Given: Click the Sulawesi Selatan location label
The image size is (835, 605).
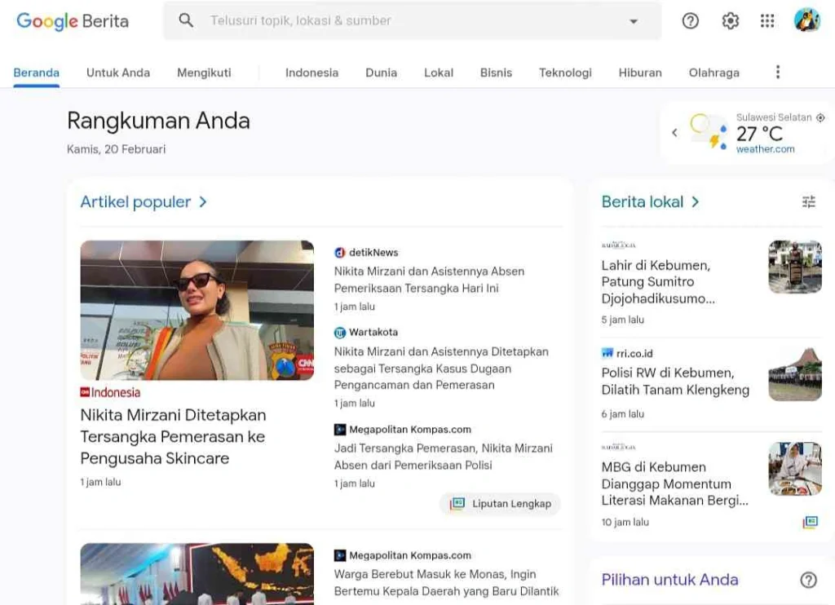Looking at the screenshot, I should click(x=774, y=117).
